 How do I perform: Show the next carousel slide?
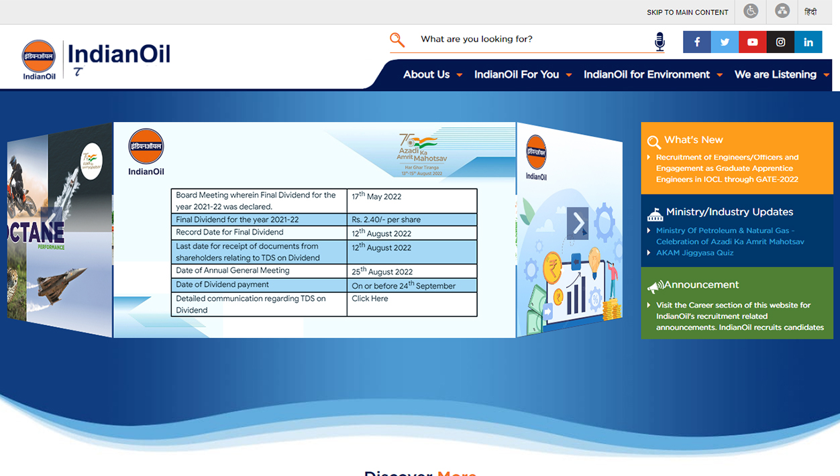578,223
